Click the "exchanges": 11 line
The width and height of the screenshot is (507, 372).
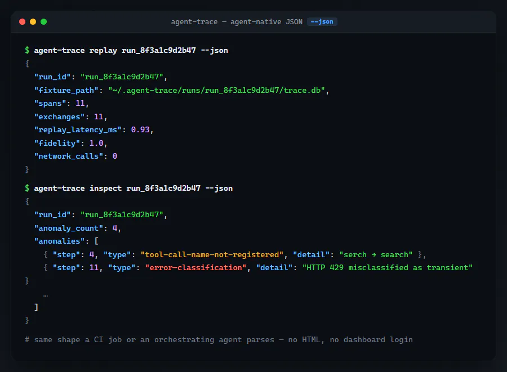70,116
